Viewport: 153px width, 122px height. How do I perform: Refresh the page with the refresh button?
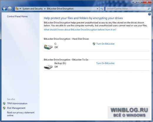coord(102,9)
